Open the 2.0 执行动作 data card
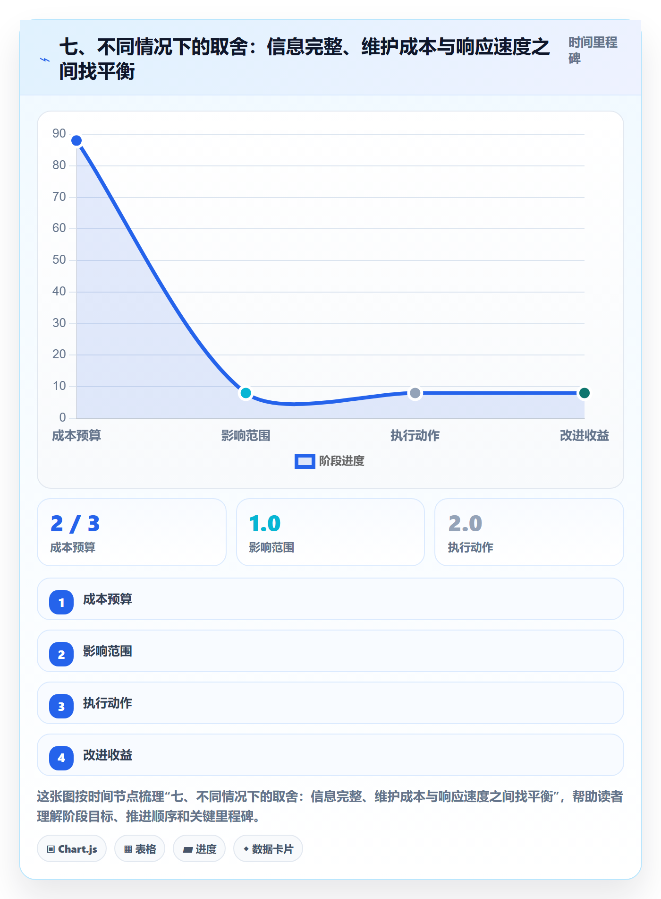 click(x=529, y=532)
